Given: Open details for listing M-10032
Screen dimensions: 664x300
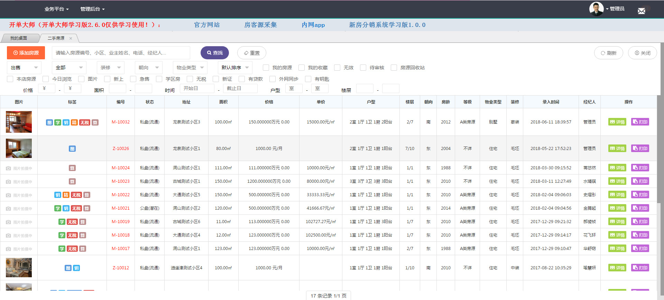Looking at the screenshot, I should click(x=617, y=122).
